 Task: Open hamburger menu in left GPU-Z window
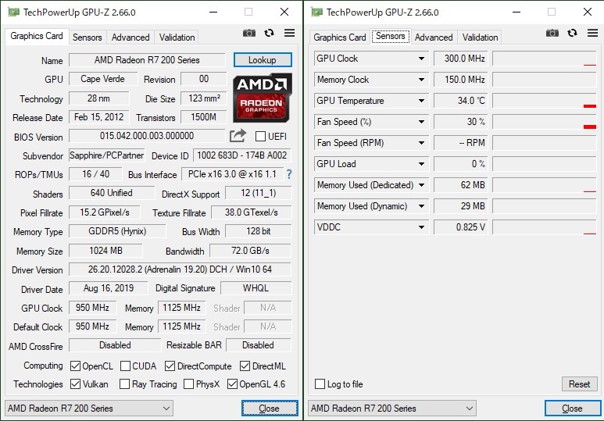[289, 33]
